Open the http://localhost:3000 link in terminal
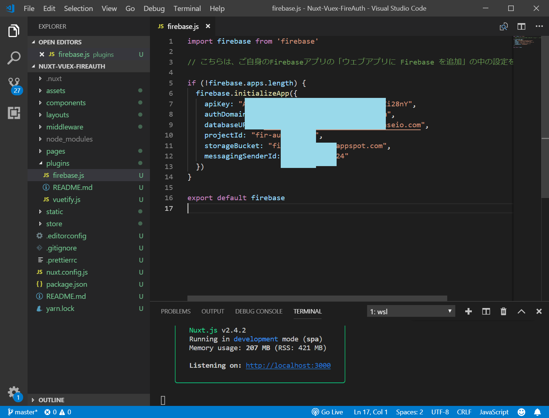The height and width of the screenshot is (418, 549). pyautogui.click(x=288, y=365)
